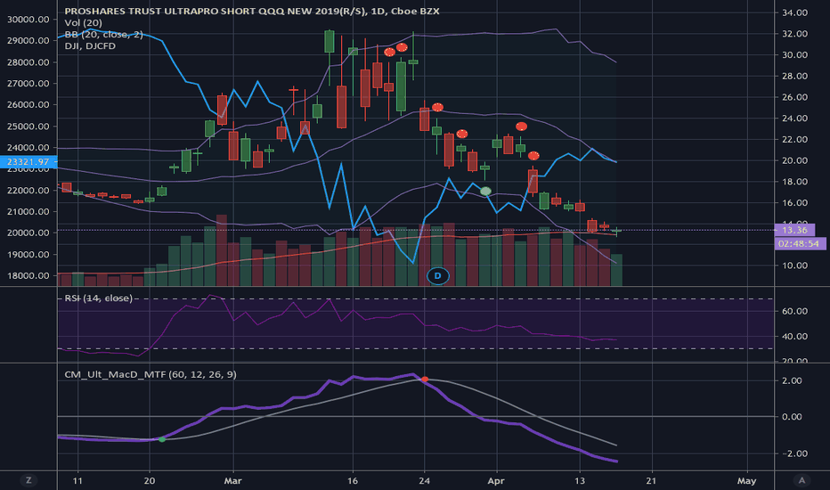Click the 13.36 current price label
Image resolution: width=830 pixels, height=490 pixels.
(794, 230)
